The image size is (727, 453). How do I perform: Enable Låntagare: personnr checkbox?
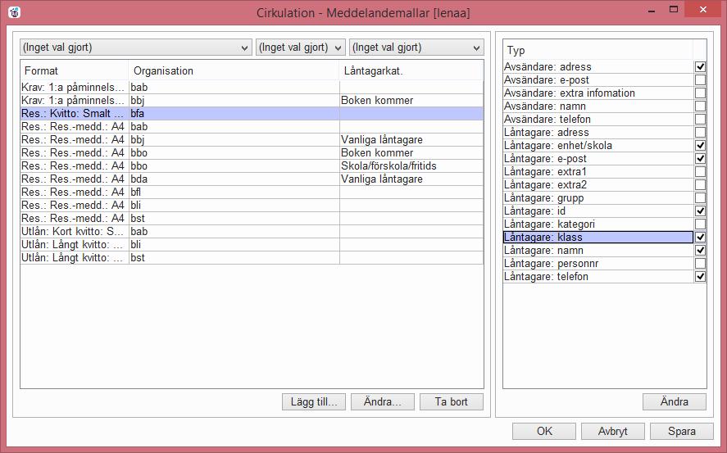(x=700, y=264)
